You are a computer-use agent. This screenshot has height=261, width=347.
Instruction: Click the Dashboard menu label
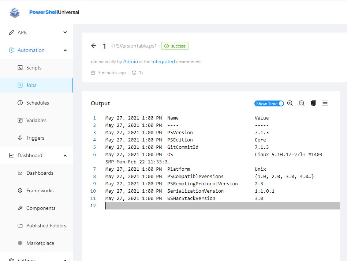(30, 155)
